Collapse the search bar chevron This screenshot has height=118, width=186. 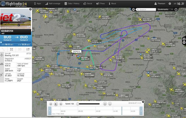point(133,10)
